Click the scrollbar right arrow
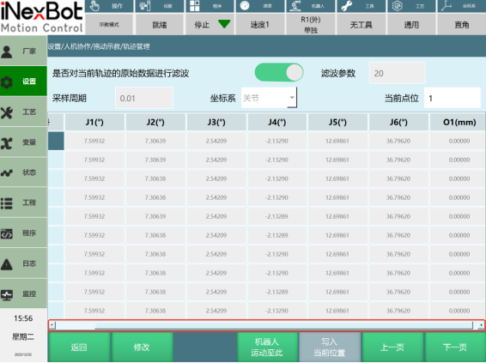Image resolution: width=486 pixels, height=363 pixels. click(x=481, y=325)
